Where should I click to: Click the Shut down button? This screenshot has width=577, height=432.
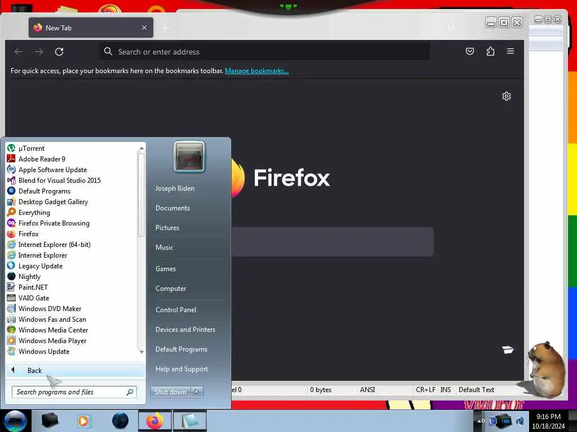[x=170, y=392]
